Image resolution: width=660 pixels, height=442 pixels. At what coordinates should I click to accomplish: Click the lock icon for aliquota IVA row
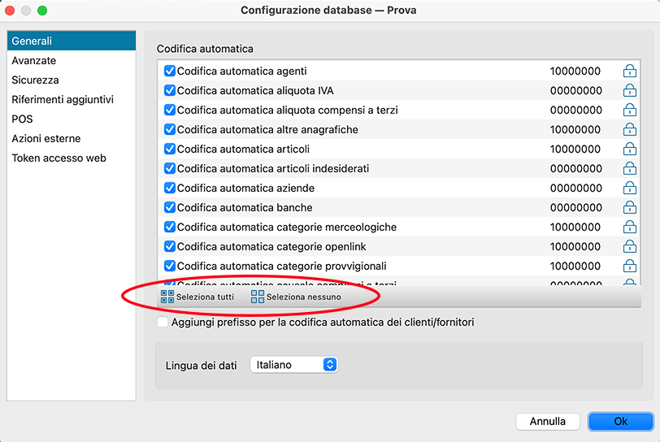629,91
